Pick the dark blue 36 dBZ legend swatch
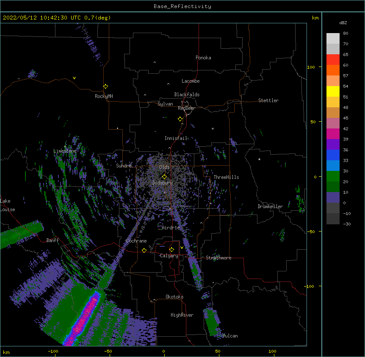Image resolution: width=365 pixels, height=357 pixels. click(333, 155)
